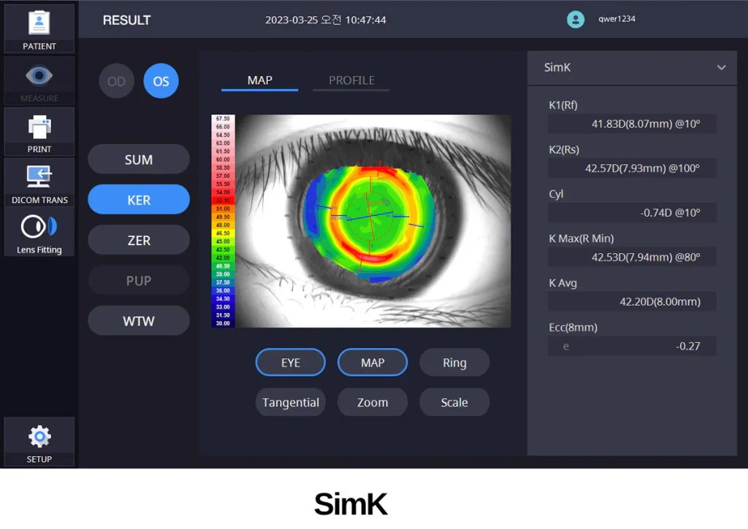
Task: Select the OS left eye toggle
Action: (x=161, y=81)
